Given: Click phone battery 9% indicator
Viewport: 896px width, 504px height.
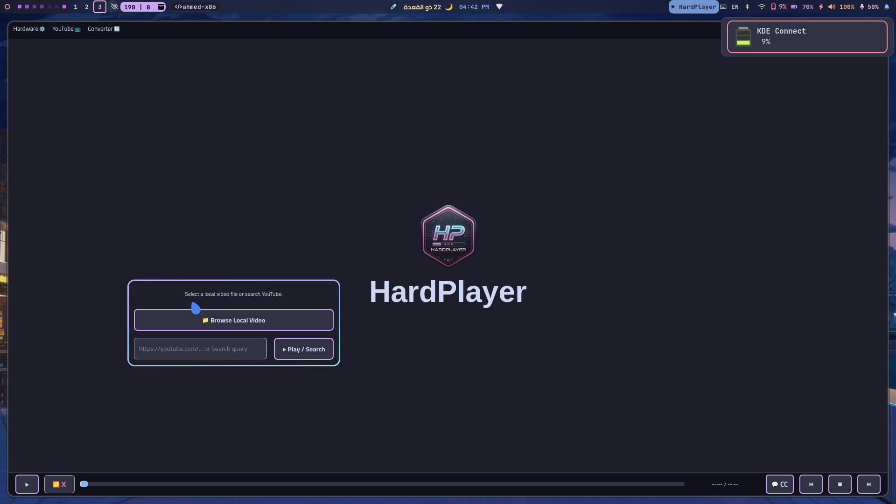Looking at the screenshot, I should [x=779, y=7].
